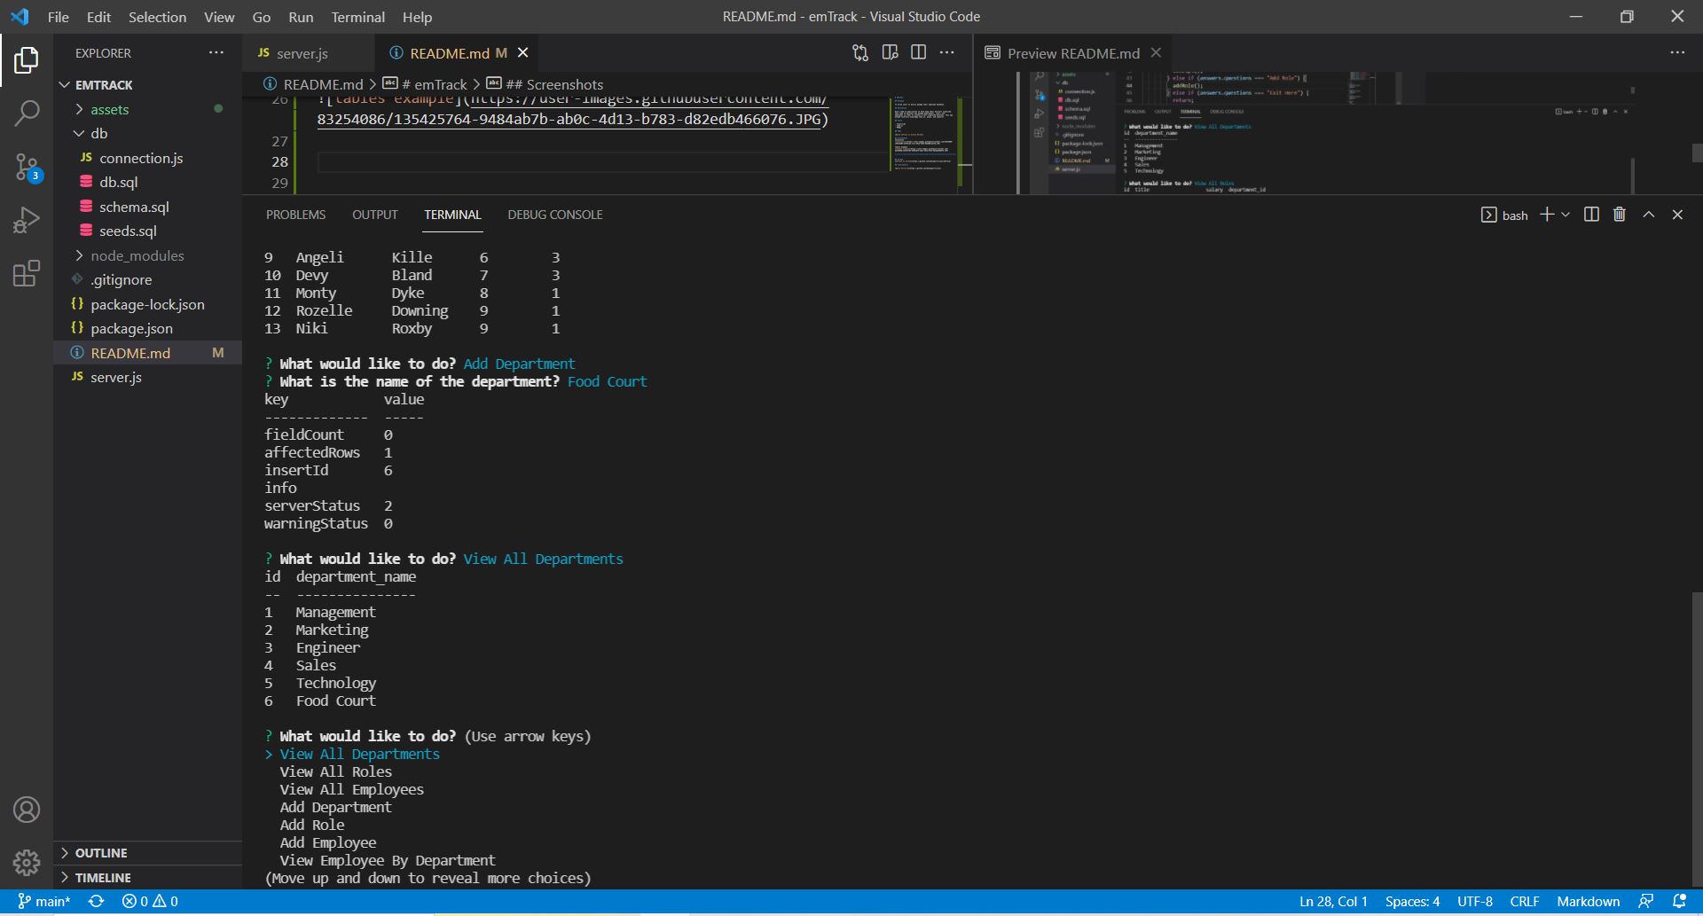Select seeds.sql in the explorer
This screenshot has width=1703, height=916.
click(126, 231)
